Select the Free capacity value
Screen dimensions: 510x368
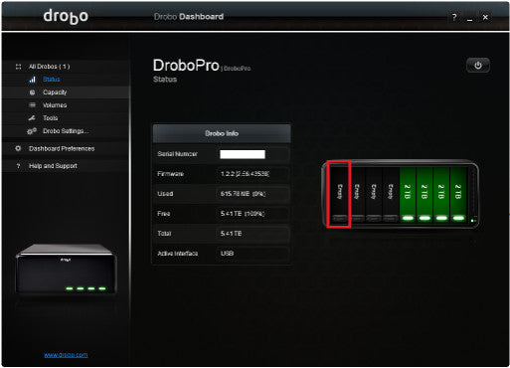coord(243,214)
